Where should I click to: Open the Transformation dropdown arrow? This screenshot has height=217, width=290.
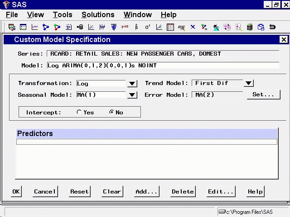point(132,84)
